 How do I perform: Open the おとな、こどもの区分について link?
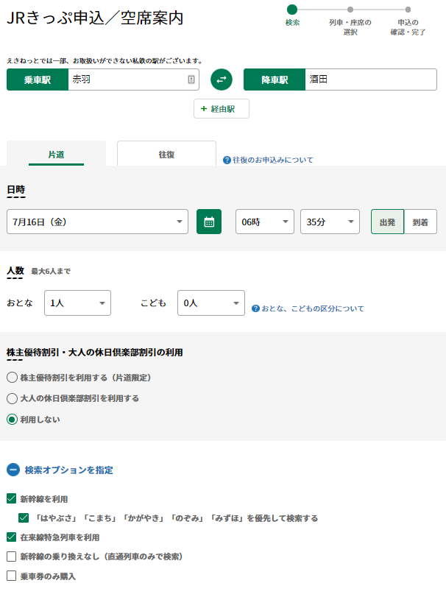click(313, 308)
